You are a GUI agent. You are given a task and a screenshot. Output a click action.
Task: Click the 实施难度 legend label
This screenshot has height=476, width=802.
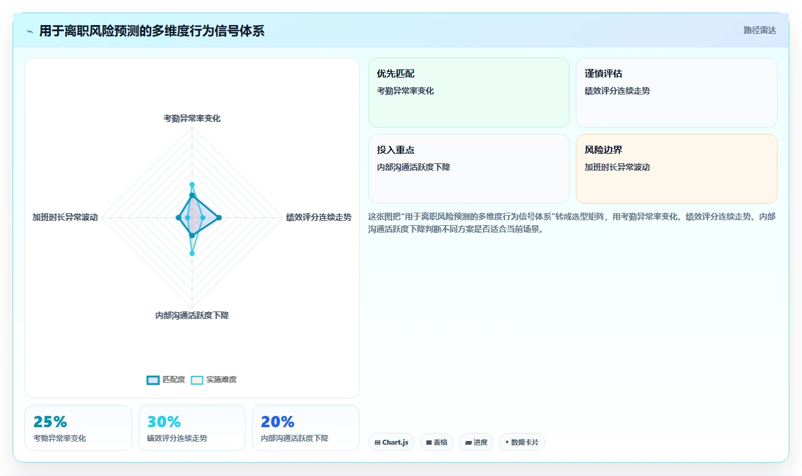[x=221, y=380]
